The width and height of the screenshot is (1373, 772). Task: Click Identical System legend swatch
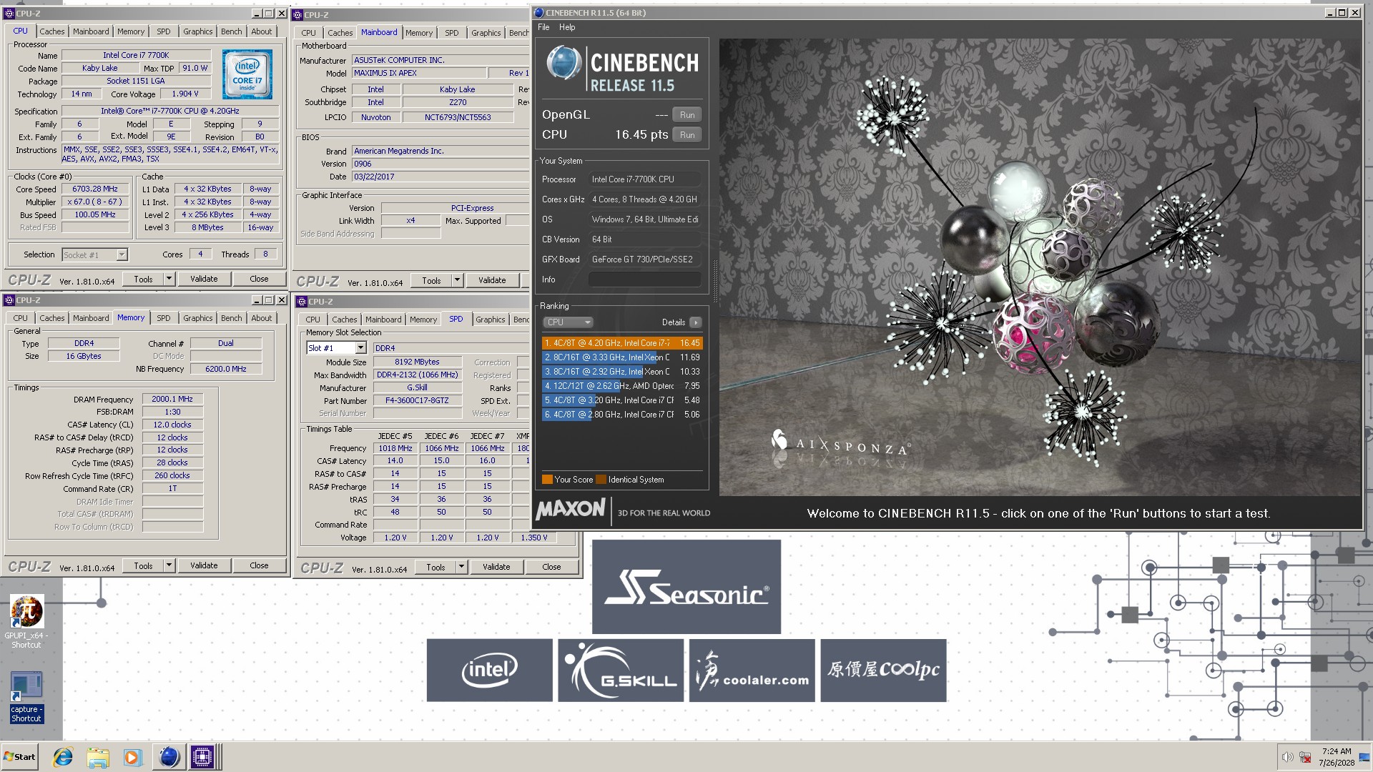click(x=601, y=480)
